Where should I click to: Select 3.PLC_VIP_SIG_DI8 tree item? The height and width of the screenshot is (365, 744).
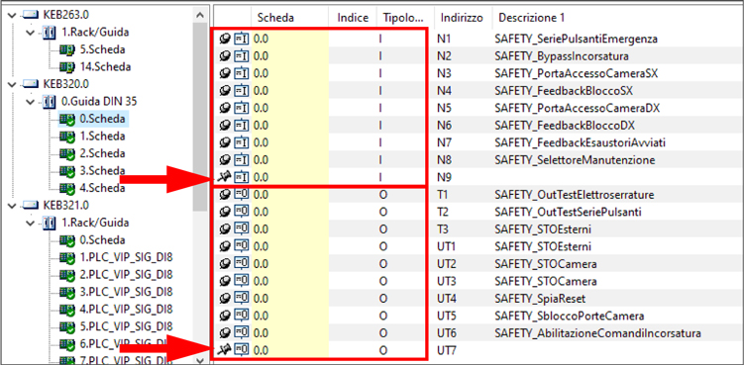pos(126,292)
